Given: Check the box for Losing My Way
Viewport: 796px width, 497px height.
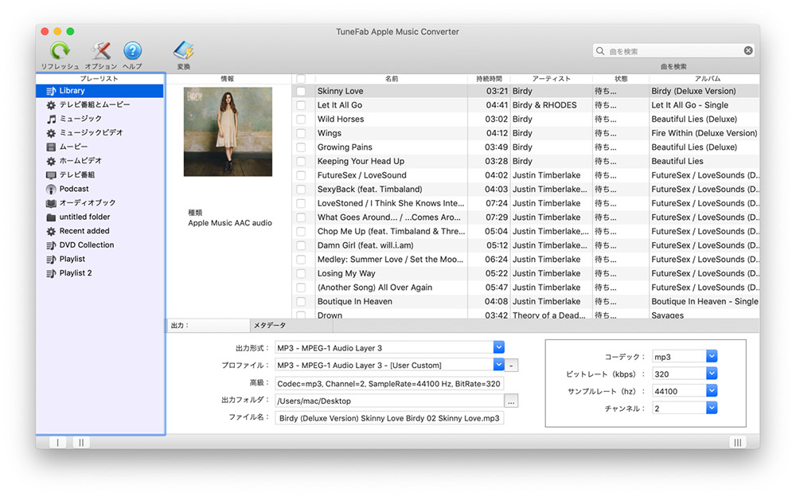Looking at the screenshot, I should [x=301, y=273].
